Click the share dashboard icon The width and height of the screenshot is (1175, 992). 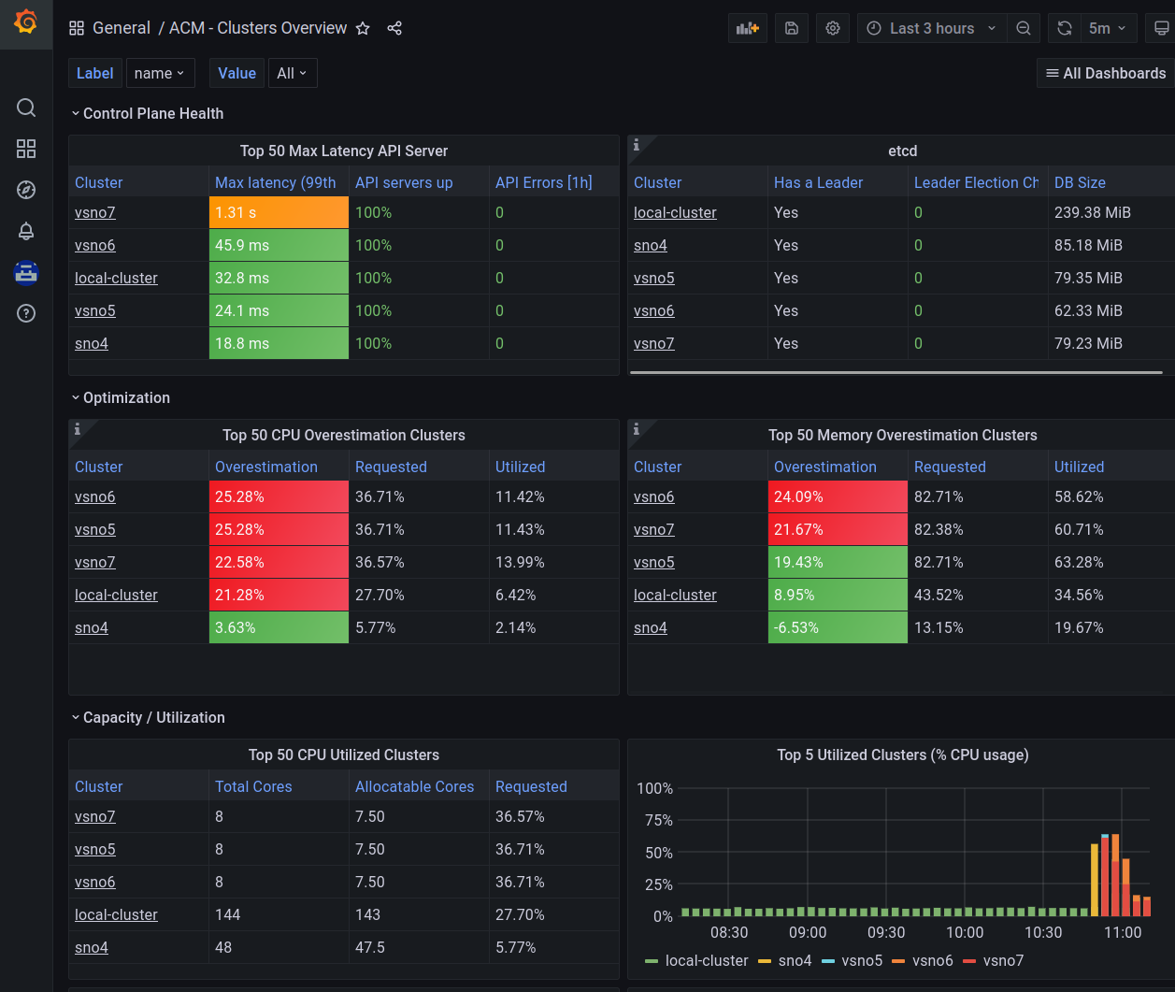(394, 28)
